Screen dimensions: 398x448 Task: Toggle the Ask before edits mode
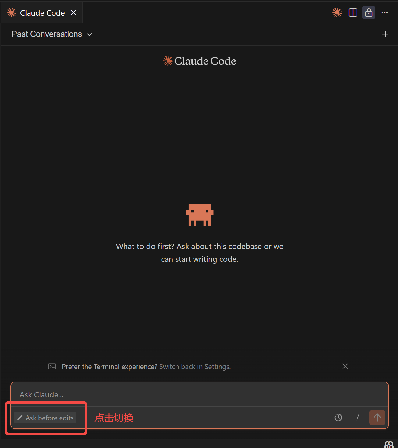tap(45, 418)
